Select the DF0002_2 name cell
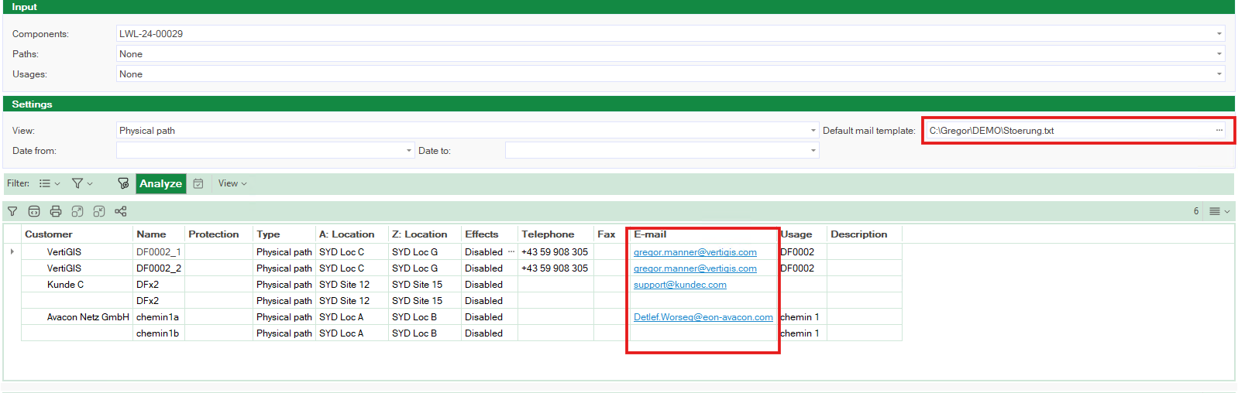This screenshot has height=393, width=1238. coord(159,268)
